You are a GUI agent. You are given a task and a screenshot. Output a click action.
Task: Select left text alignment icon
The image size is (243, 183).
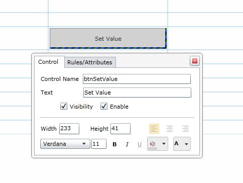pos(154,129)
